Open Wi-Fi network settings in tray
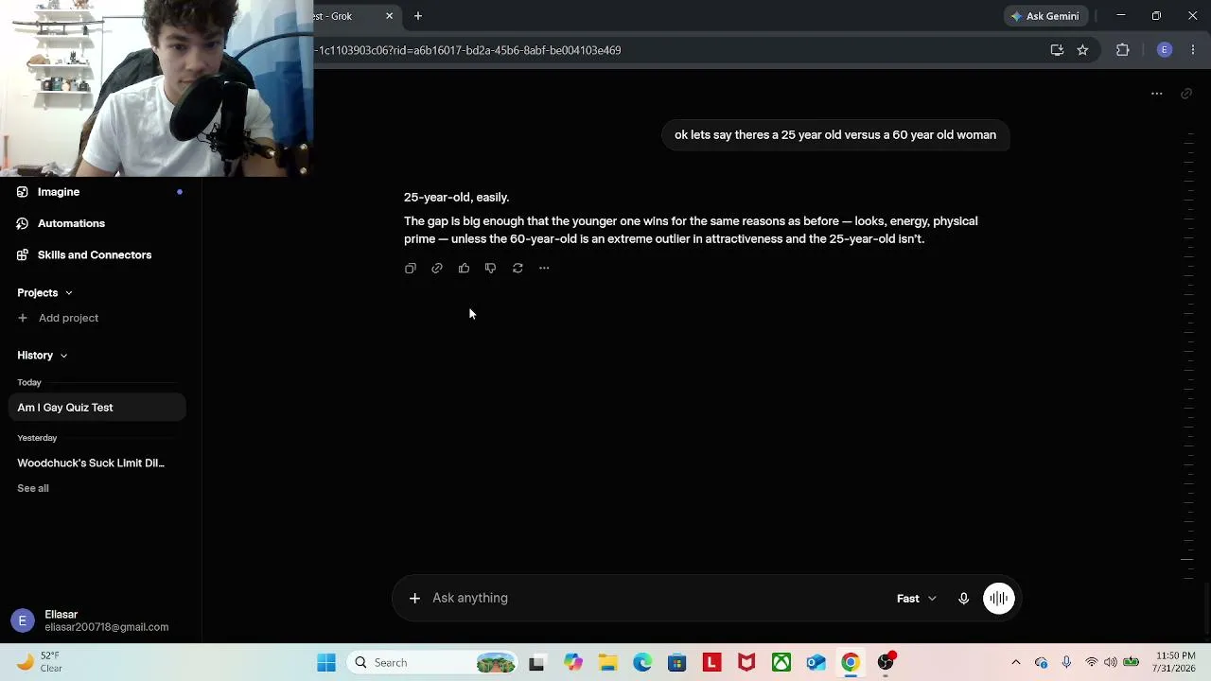 click(x=1091, y=663)
